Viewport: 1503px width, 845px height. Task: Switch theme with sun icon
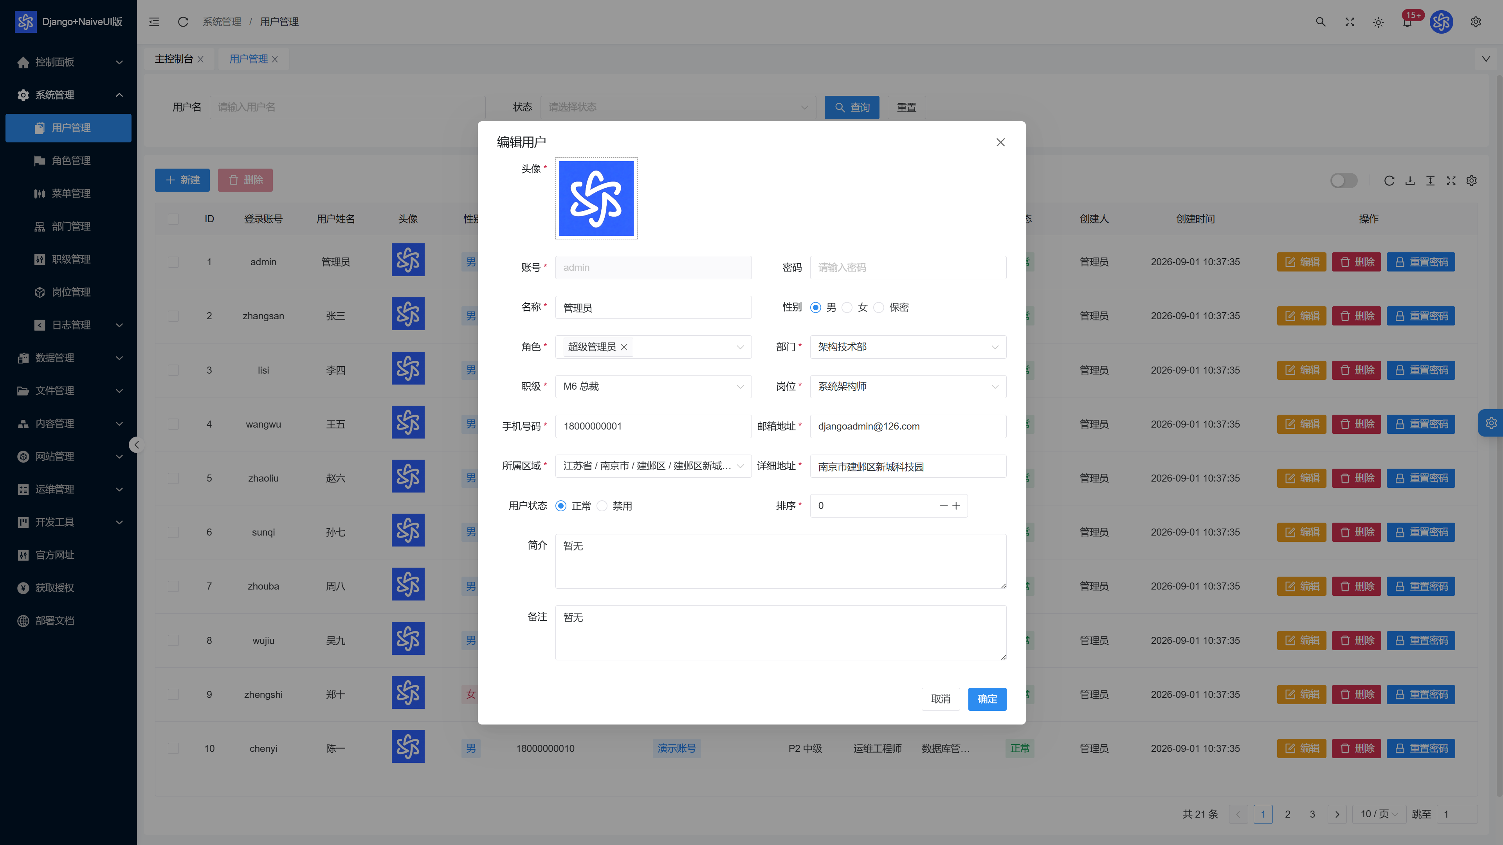click(1378, 22)
